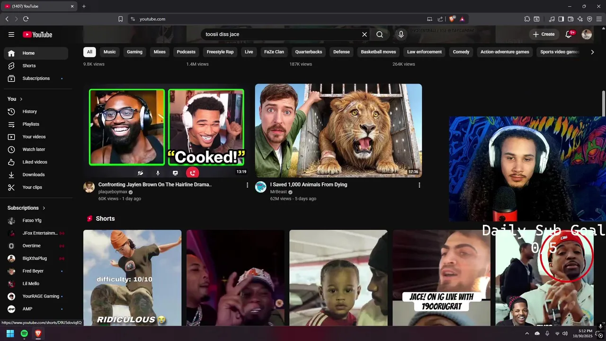Open the difficulty 10/10 RIDICULOUS short

coord(132,278)
